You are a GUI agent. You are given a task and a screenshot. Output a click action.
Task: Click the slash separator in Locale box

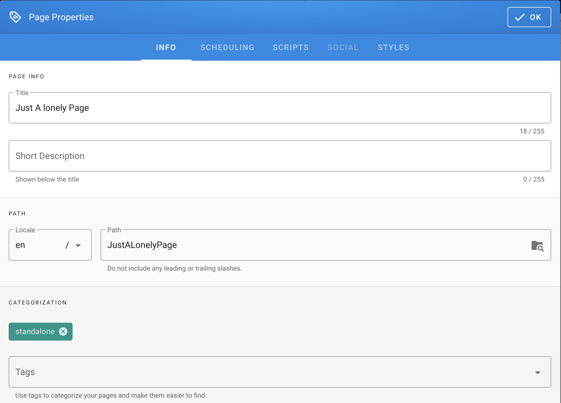point(67,245)
